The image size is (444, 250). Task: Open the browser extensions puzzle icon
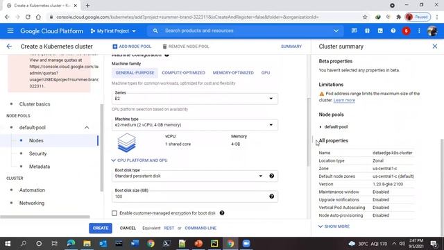pos(399,17)
